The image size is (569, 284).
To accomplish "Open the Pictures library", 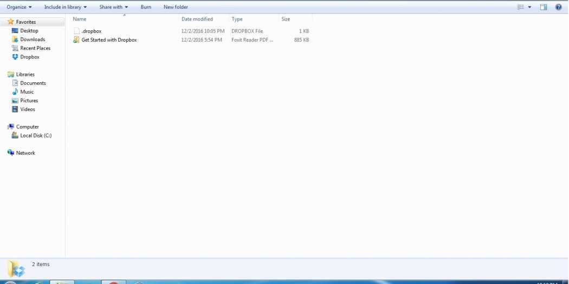I will tap(25, 100).
